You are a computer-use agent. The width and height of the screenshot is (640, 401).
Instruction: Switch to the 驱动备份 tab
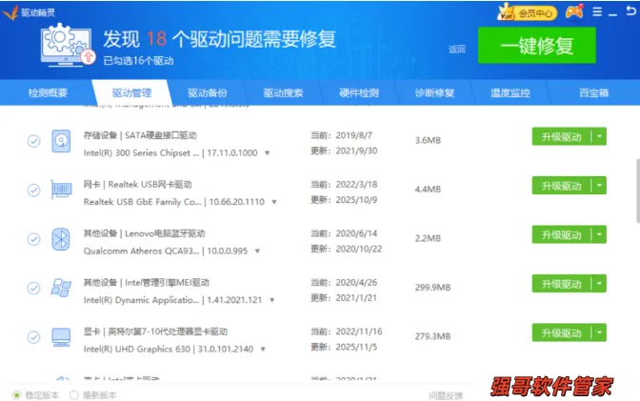click(x=208, y=93)
